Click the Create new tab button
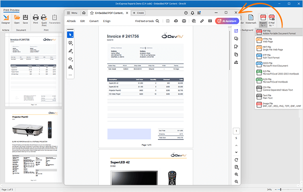The height and width of the screenshot is (192, 303). click(x=138, y=13)
